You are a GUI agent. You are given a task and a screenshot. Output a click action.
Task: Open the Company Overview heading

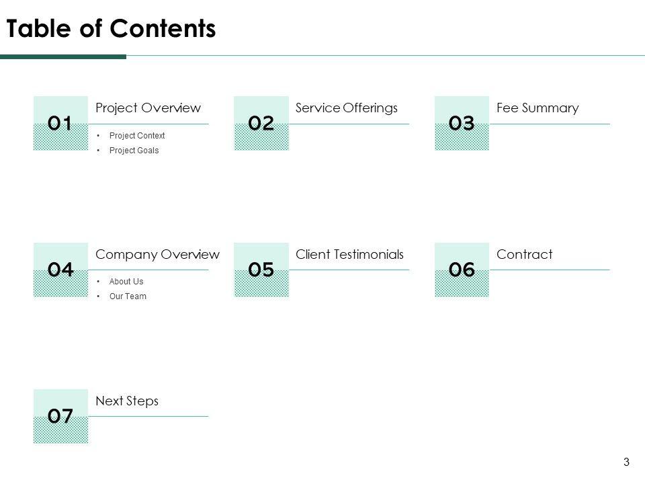[x=157, y=255]
